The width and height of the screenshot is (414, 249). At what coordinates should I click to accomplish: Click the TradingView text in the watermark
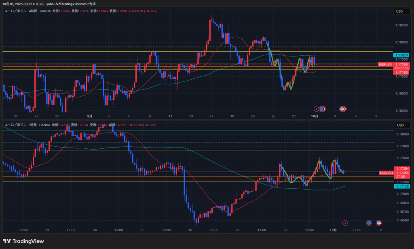pyautogui.click(x=29, y=241)
